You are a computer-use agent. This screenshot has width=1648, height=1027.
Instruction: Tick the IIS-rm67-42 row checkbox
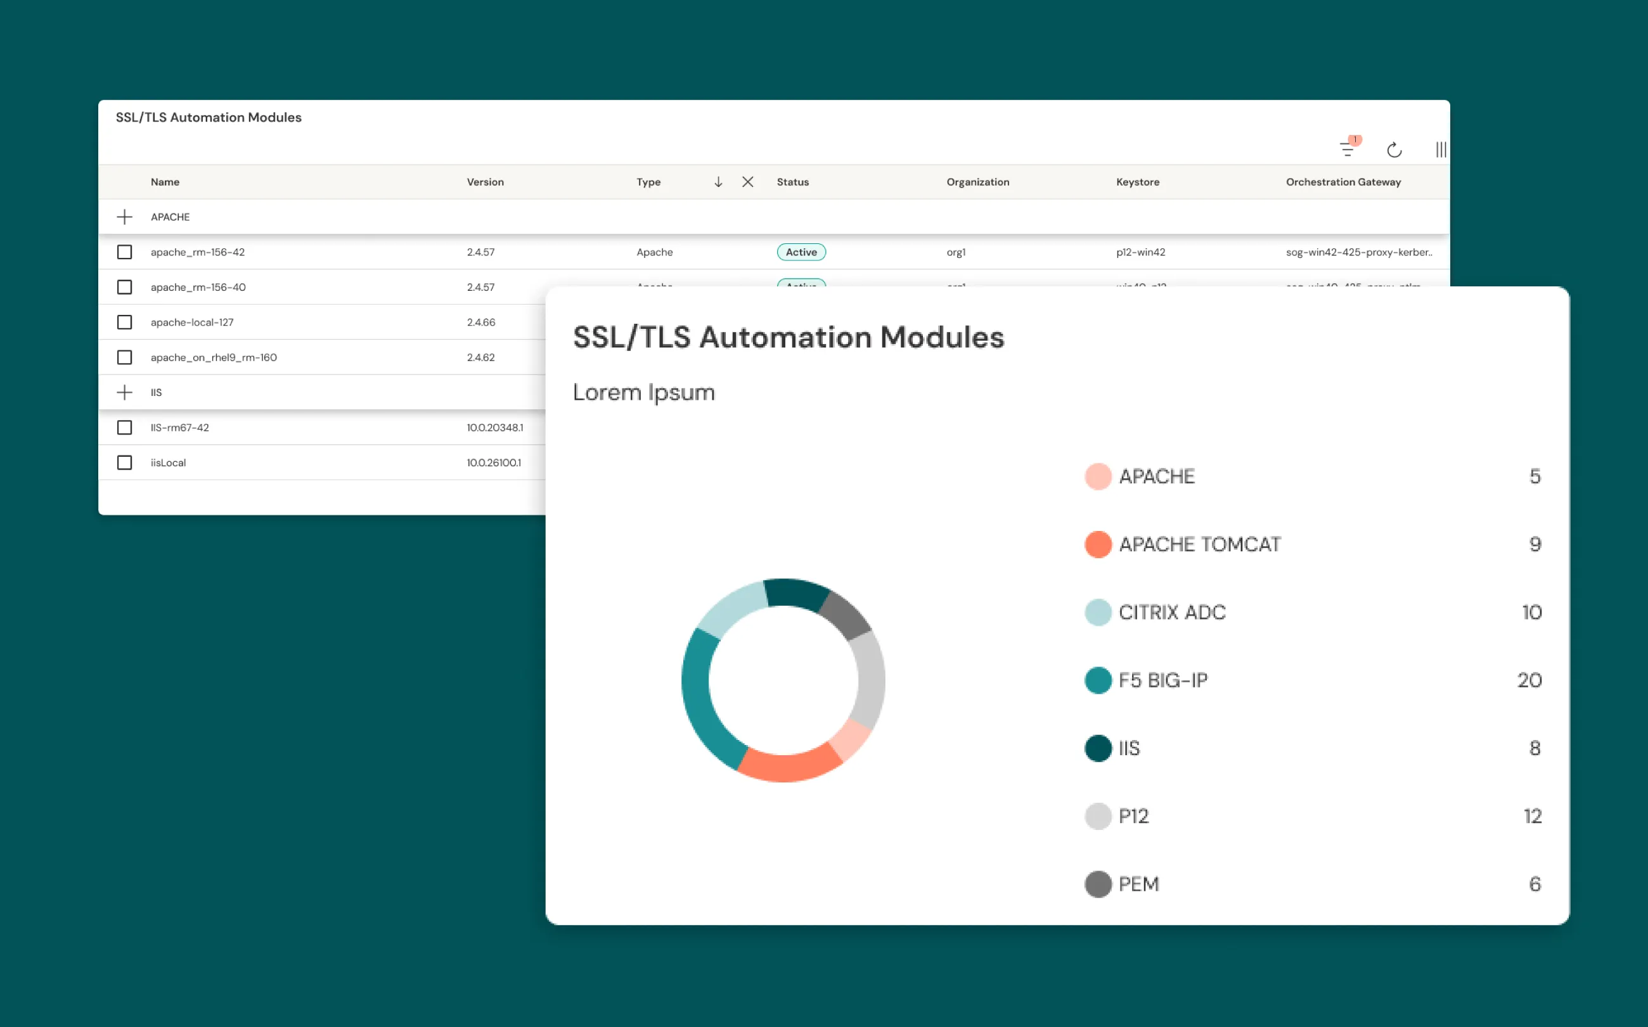coord(124,427)
